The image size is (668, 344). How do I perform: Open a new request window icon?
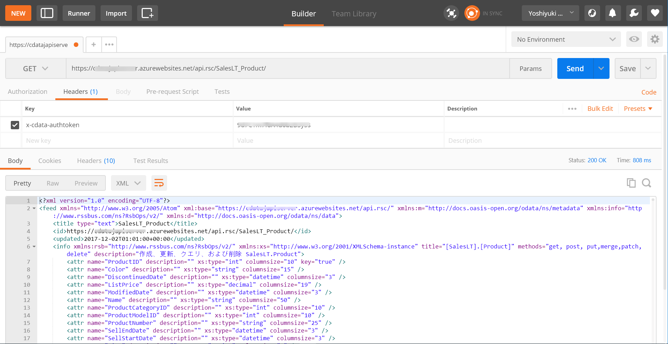[x=147, y=13]
